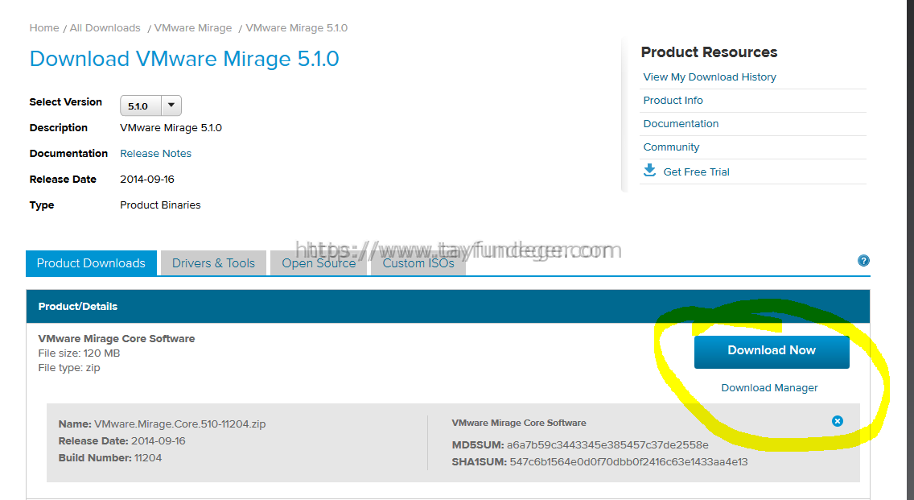Image resolution: width=914 pixels, height=500 pixels.
Task: Click the 5.1.0 version combo box
Action: click(x=150, y=105)
